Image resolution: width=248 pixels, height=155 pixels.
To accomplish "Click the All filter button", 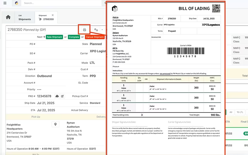I will point(231,112).
